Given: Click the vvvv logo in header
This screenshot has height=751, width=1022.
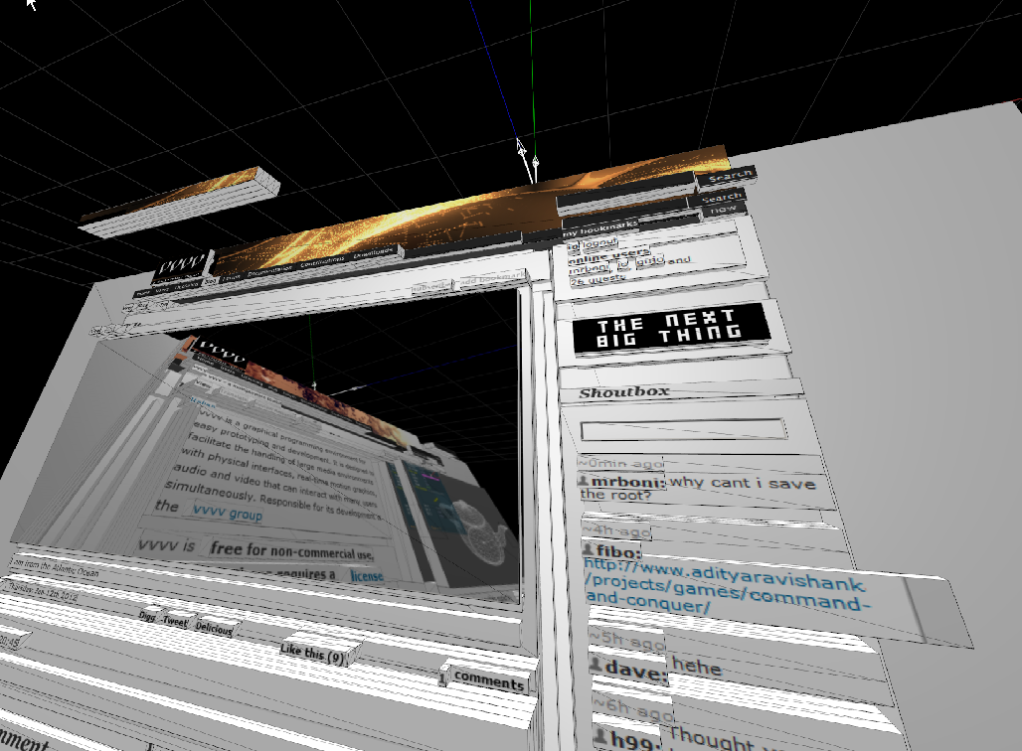Looking at the screenshot, I should coord(180,264).
